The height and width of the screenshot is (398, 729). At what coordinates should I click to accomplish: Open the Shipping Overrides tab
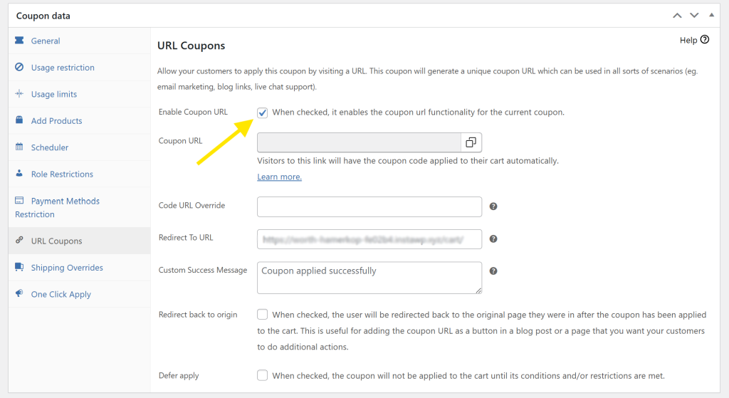[x=80, y=267]
